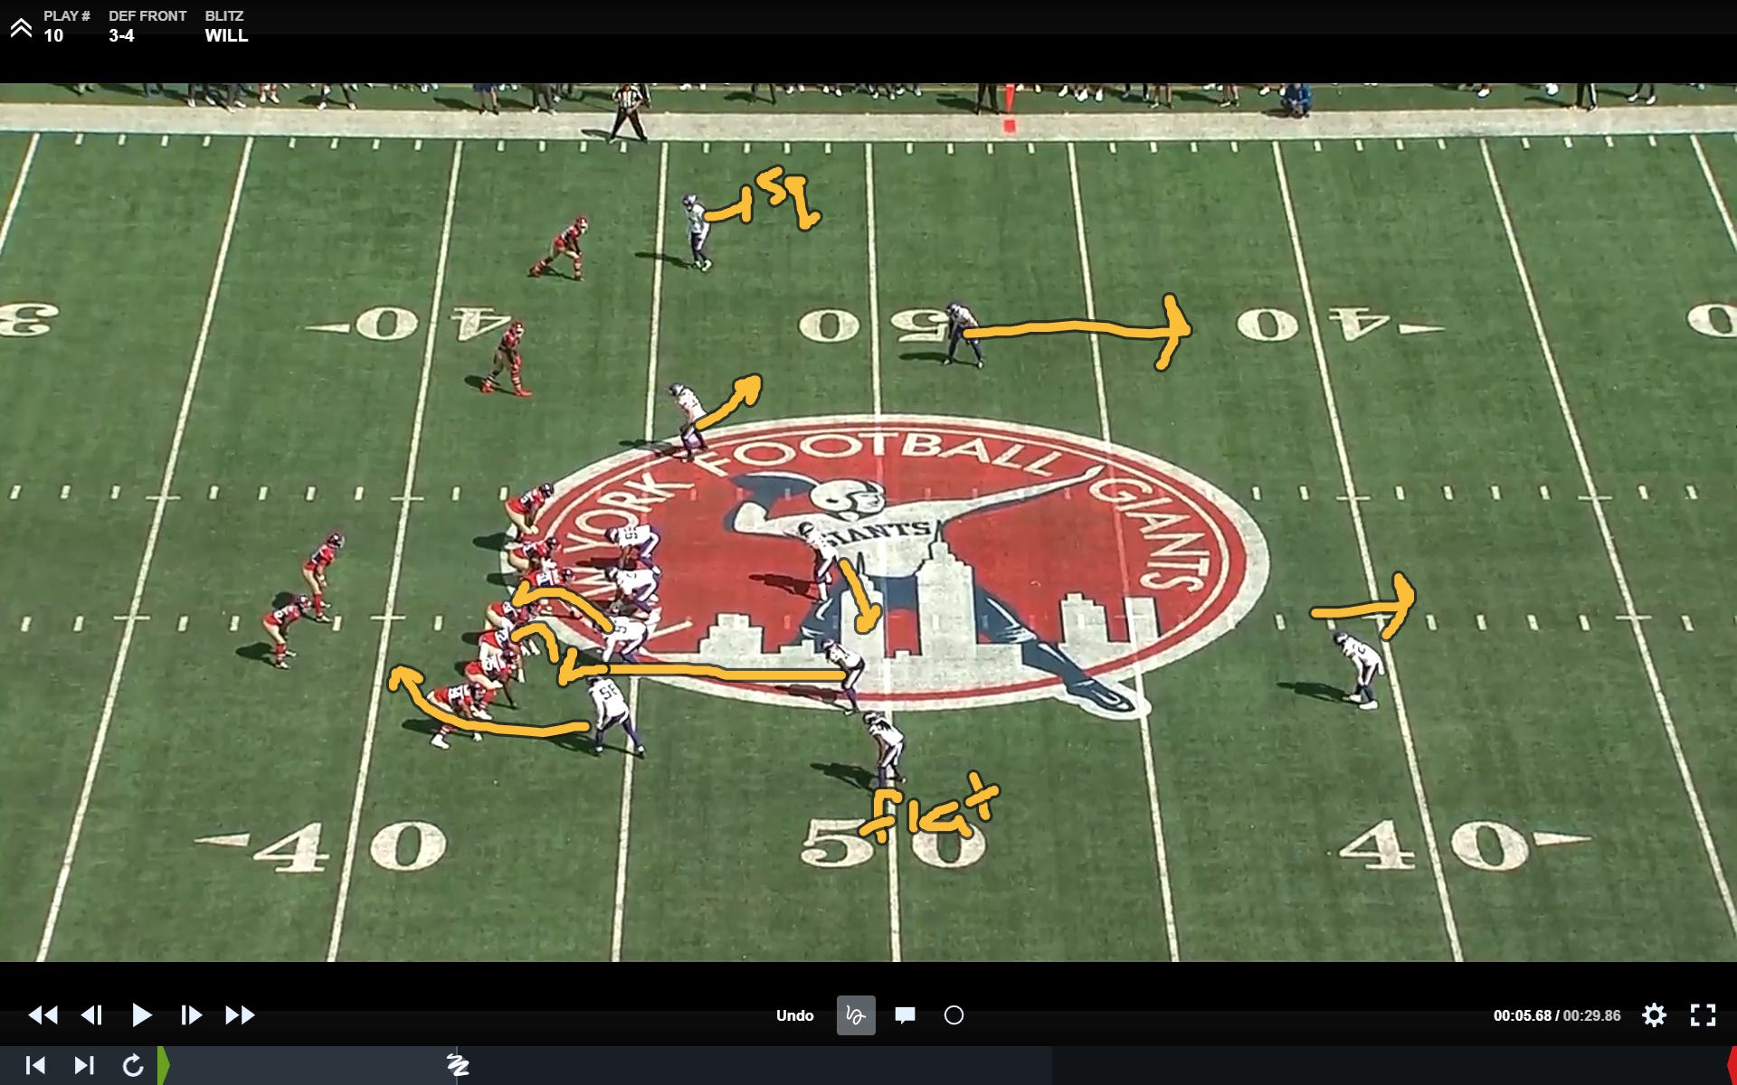The image size is (1737, 1085).
Task: Enter fullscreen mode
Action: tap(1703, 1015)
